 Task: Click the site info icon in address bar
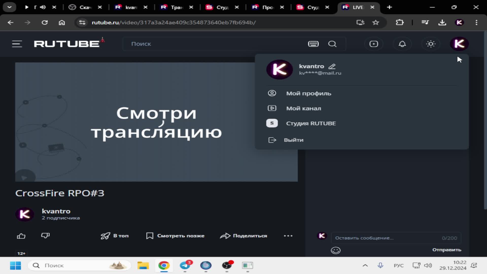pyautogui.click(x=82, y=23)
